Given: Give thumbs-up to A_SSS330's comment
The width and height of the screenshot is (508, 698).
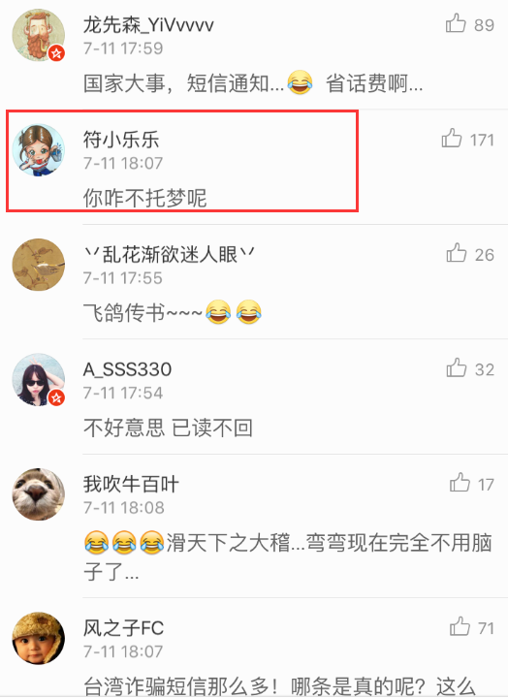Looking at the screenshot, I should (x=457, y=367).
